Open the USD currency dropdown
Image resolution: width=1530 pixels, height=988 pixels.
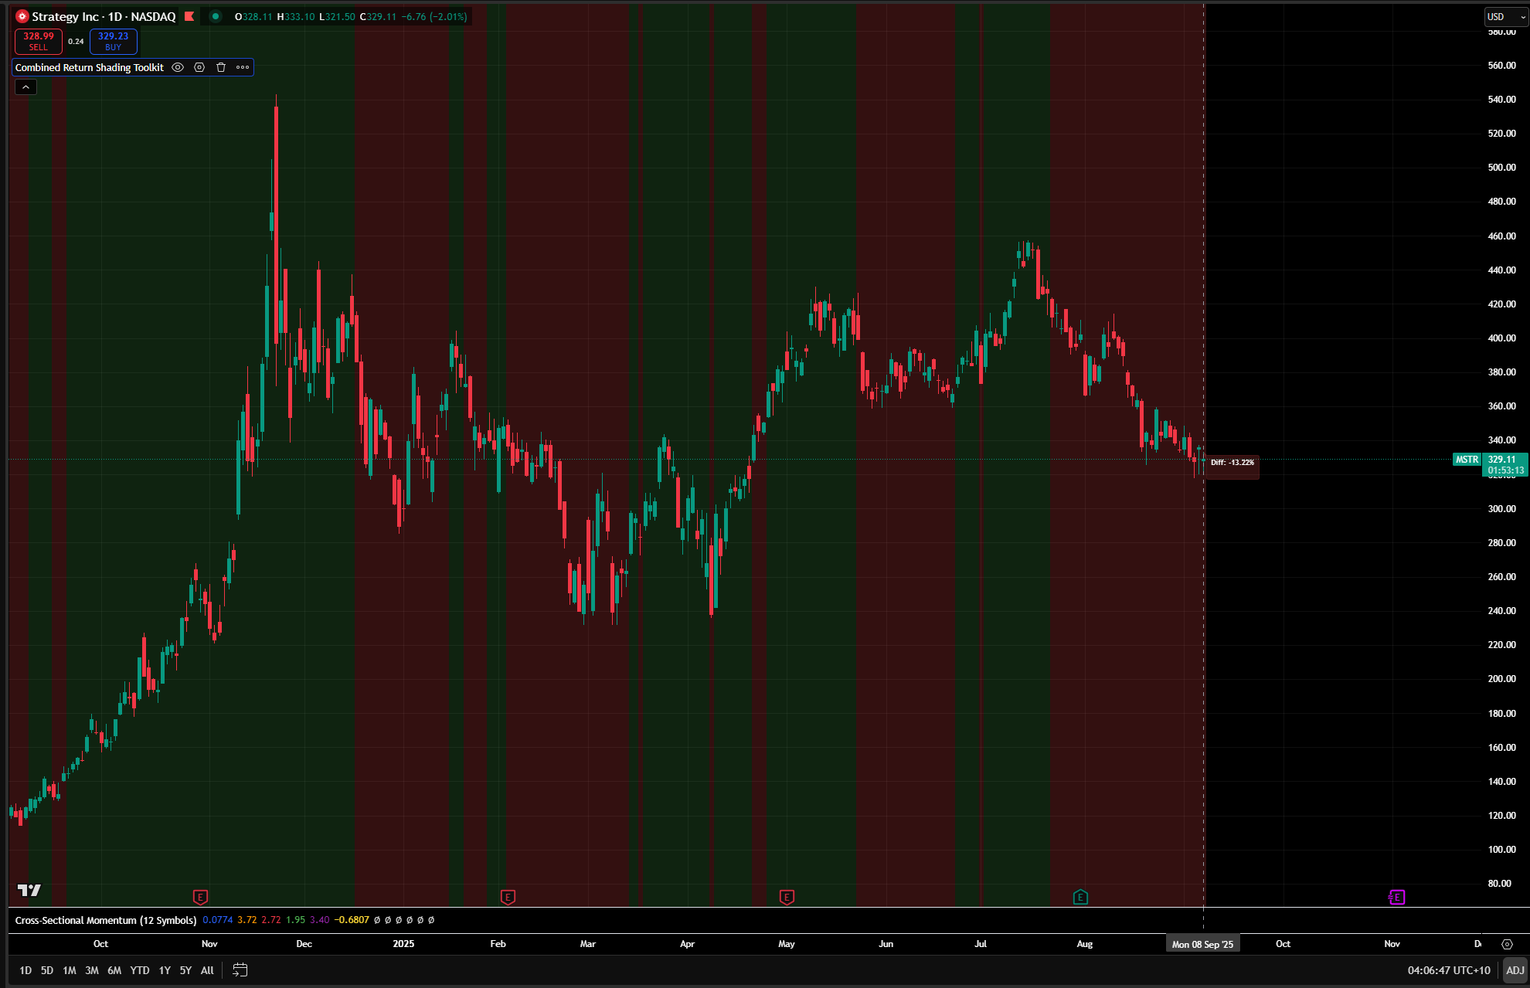pos(1505,16)
